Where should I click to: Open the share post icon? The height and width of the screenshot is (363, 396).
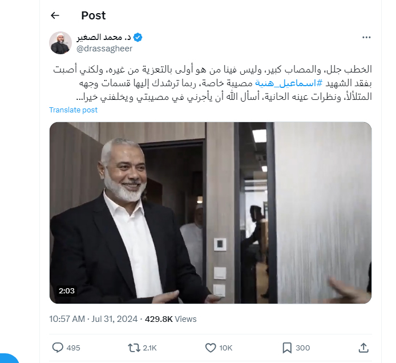[x=363, y=348]
